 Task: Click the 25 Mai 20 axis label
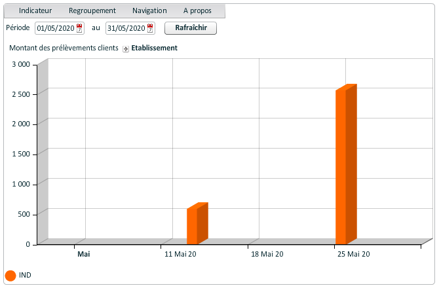(x=354, y=254)
